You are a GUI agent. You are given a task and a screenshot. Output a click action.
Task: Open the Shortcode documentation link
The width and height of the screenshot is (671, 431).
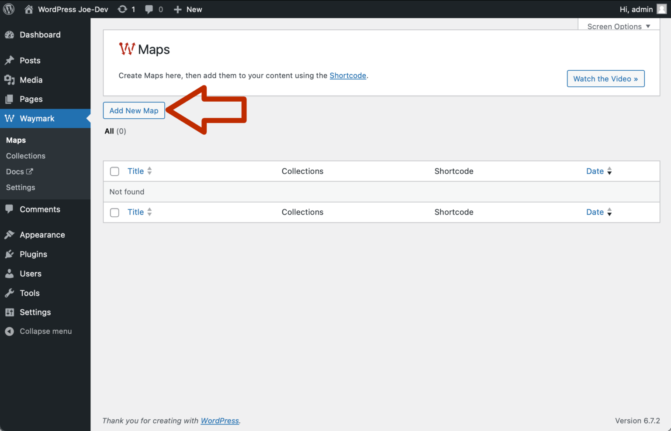point(348,75)
